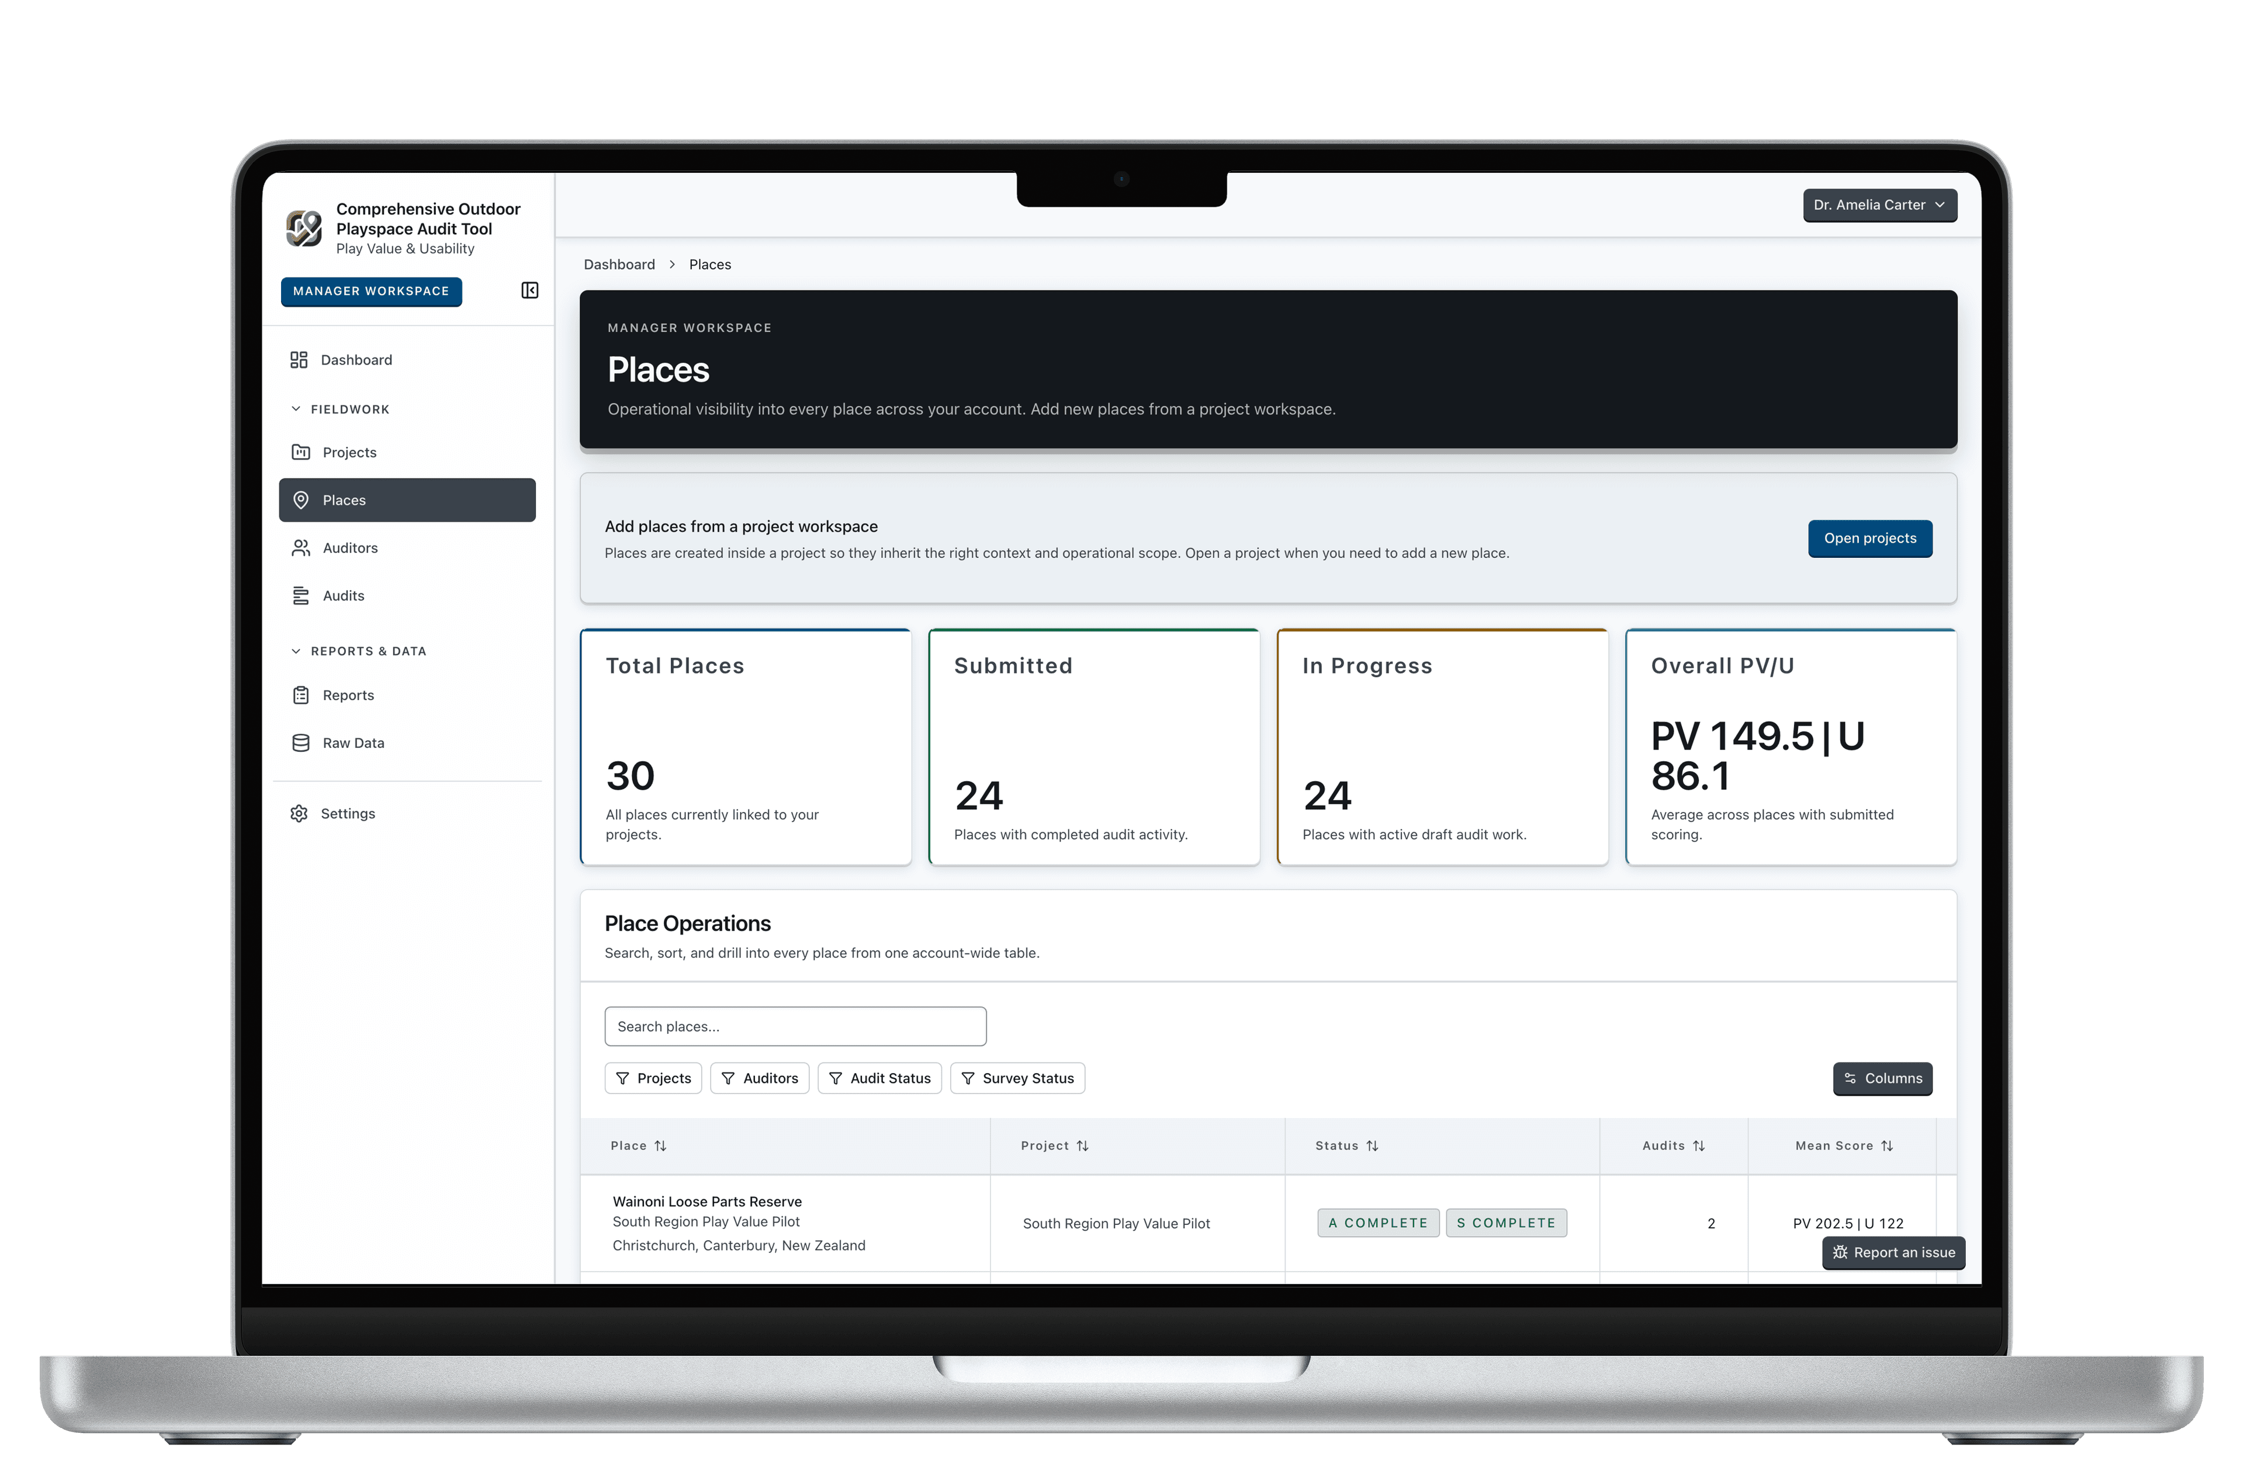Click the Manager Workspace badge
The width and height of the screenshot is (2244, 1458).
pyautogui.click(x=370, y=291)
